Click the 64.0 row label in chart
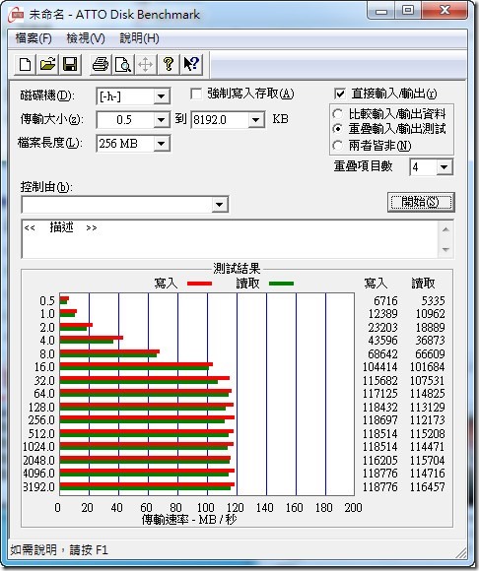 click(x=44, y=394)
